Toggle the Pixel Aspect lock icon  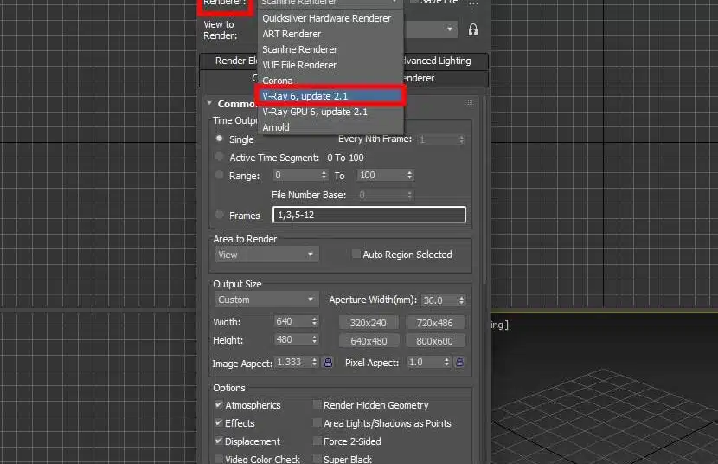click(459, 363)
